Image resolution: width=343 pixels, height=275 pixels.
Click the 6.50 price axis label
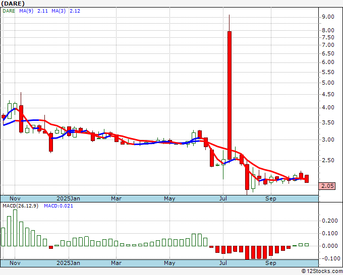[328, 53]
